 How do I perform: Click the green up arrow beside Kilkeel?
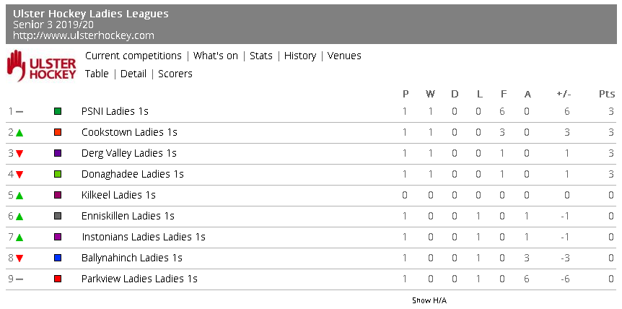click(19, 196)
